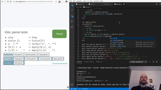Open the Run and Debug view icon
The image size is (161, 90).
[72, 21]
